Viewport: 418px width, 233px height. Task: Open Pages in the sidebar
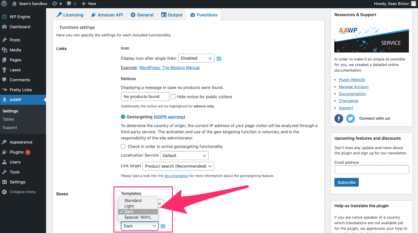(23, 60)
